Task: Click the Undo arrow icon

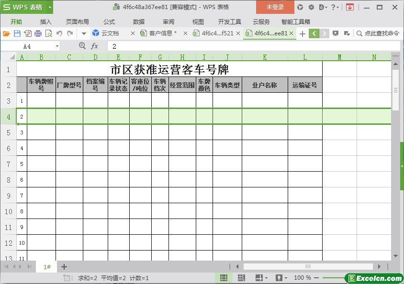Action: (x=59, y=33)
